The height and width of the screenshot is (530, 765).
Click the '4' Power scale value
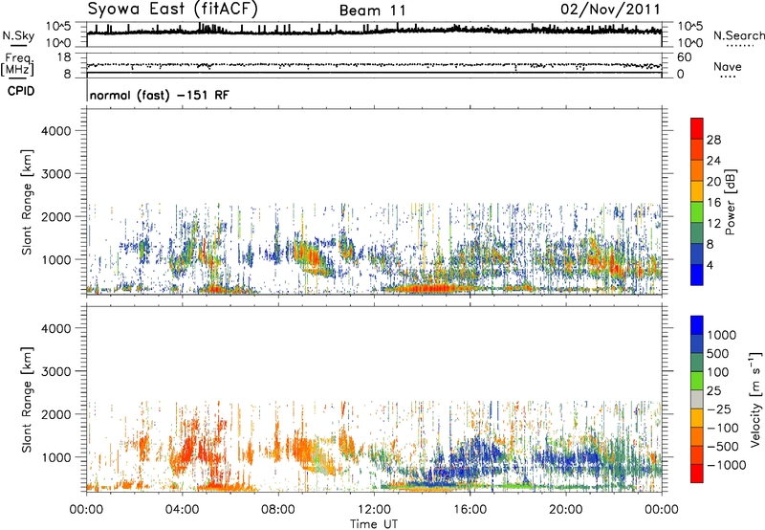(710, 265)
